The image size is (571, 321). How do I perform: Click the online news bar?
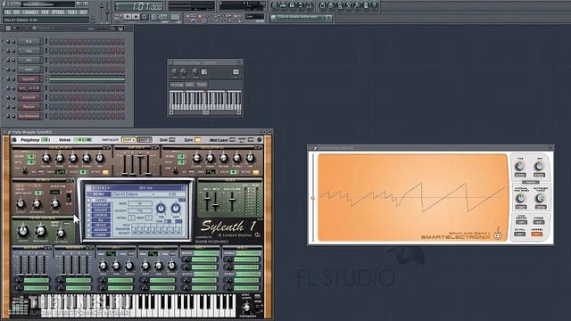(x=301, y=18)
